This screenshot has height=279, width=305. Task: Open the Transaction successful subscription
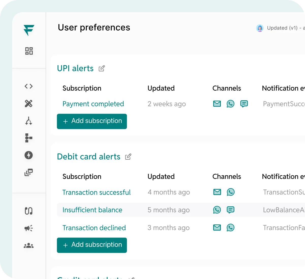click(97, 192)
